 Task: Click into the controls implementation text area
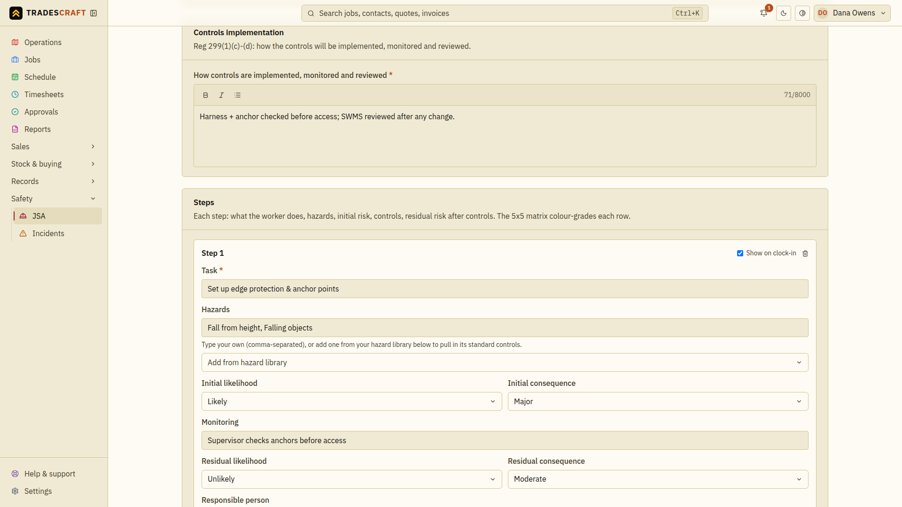505,136
